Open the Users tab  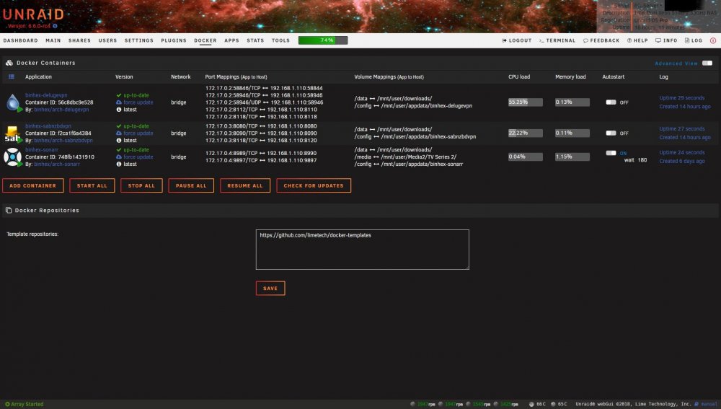point(107,40)
